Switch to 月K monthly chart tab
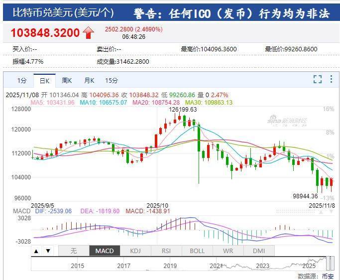This screenshot has width=340, height=280. (89, 81)
